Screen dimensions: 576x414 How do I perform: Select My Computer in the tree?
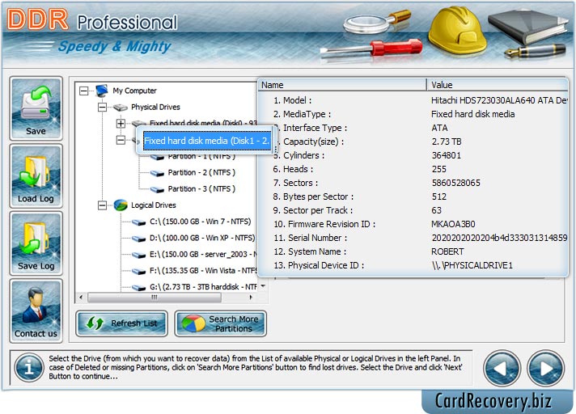tap(134, 91)
